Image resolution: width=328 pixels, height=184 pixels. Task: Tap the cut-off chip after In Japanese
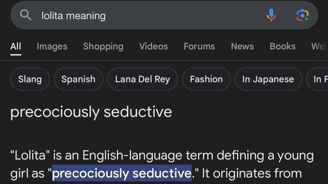[318, 79]
